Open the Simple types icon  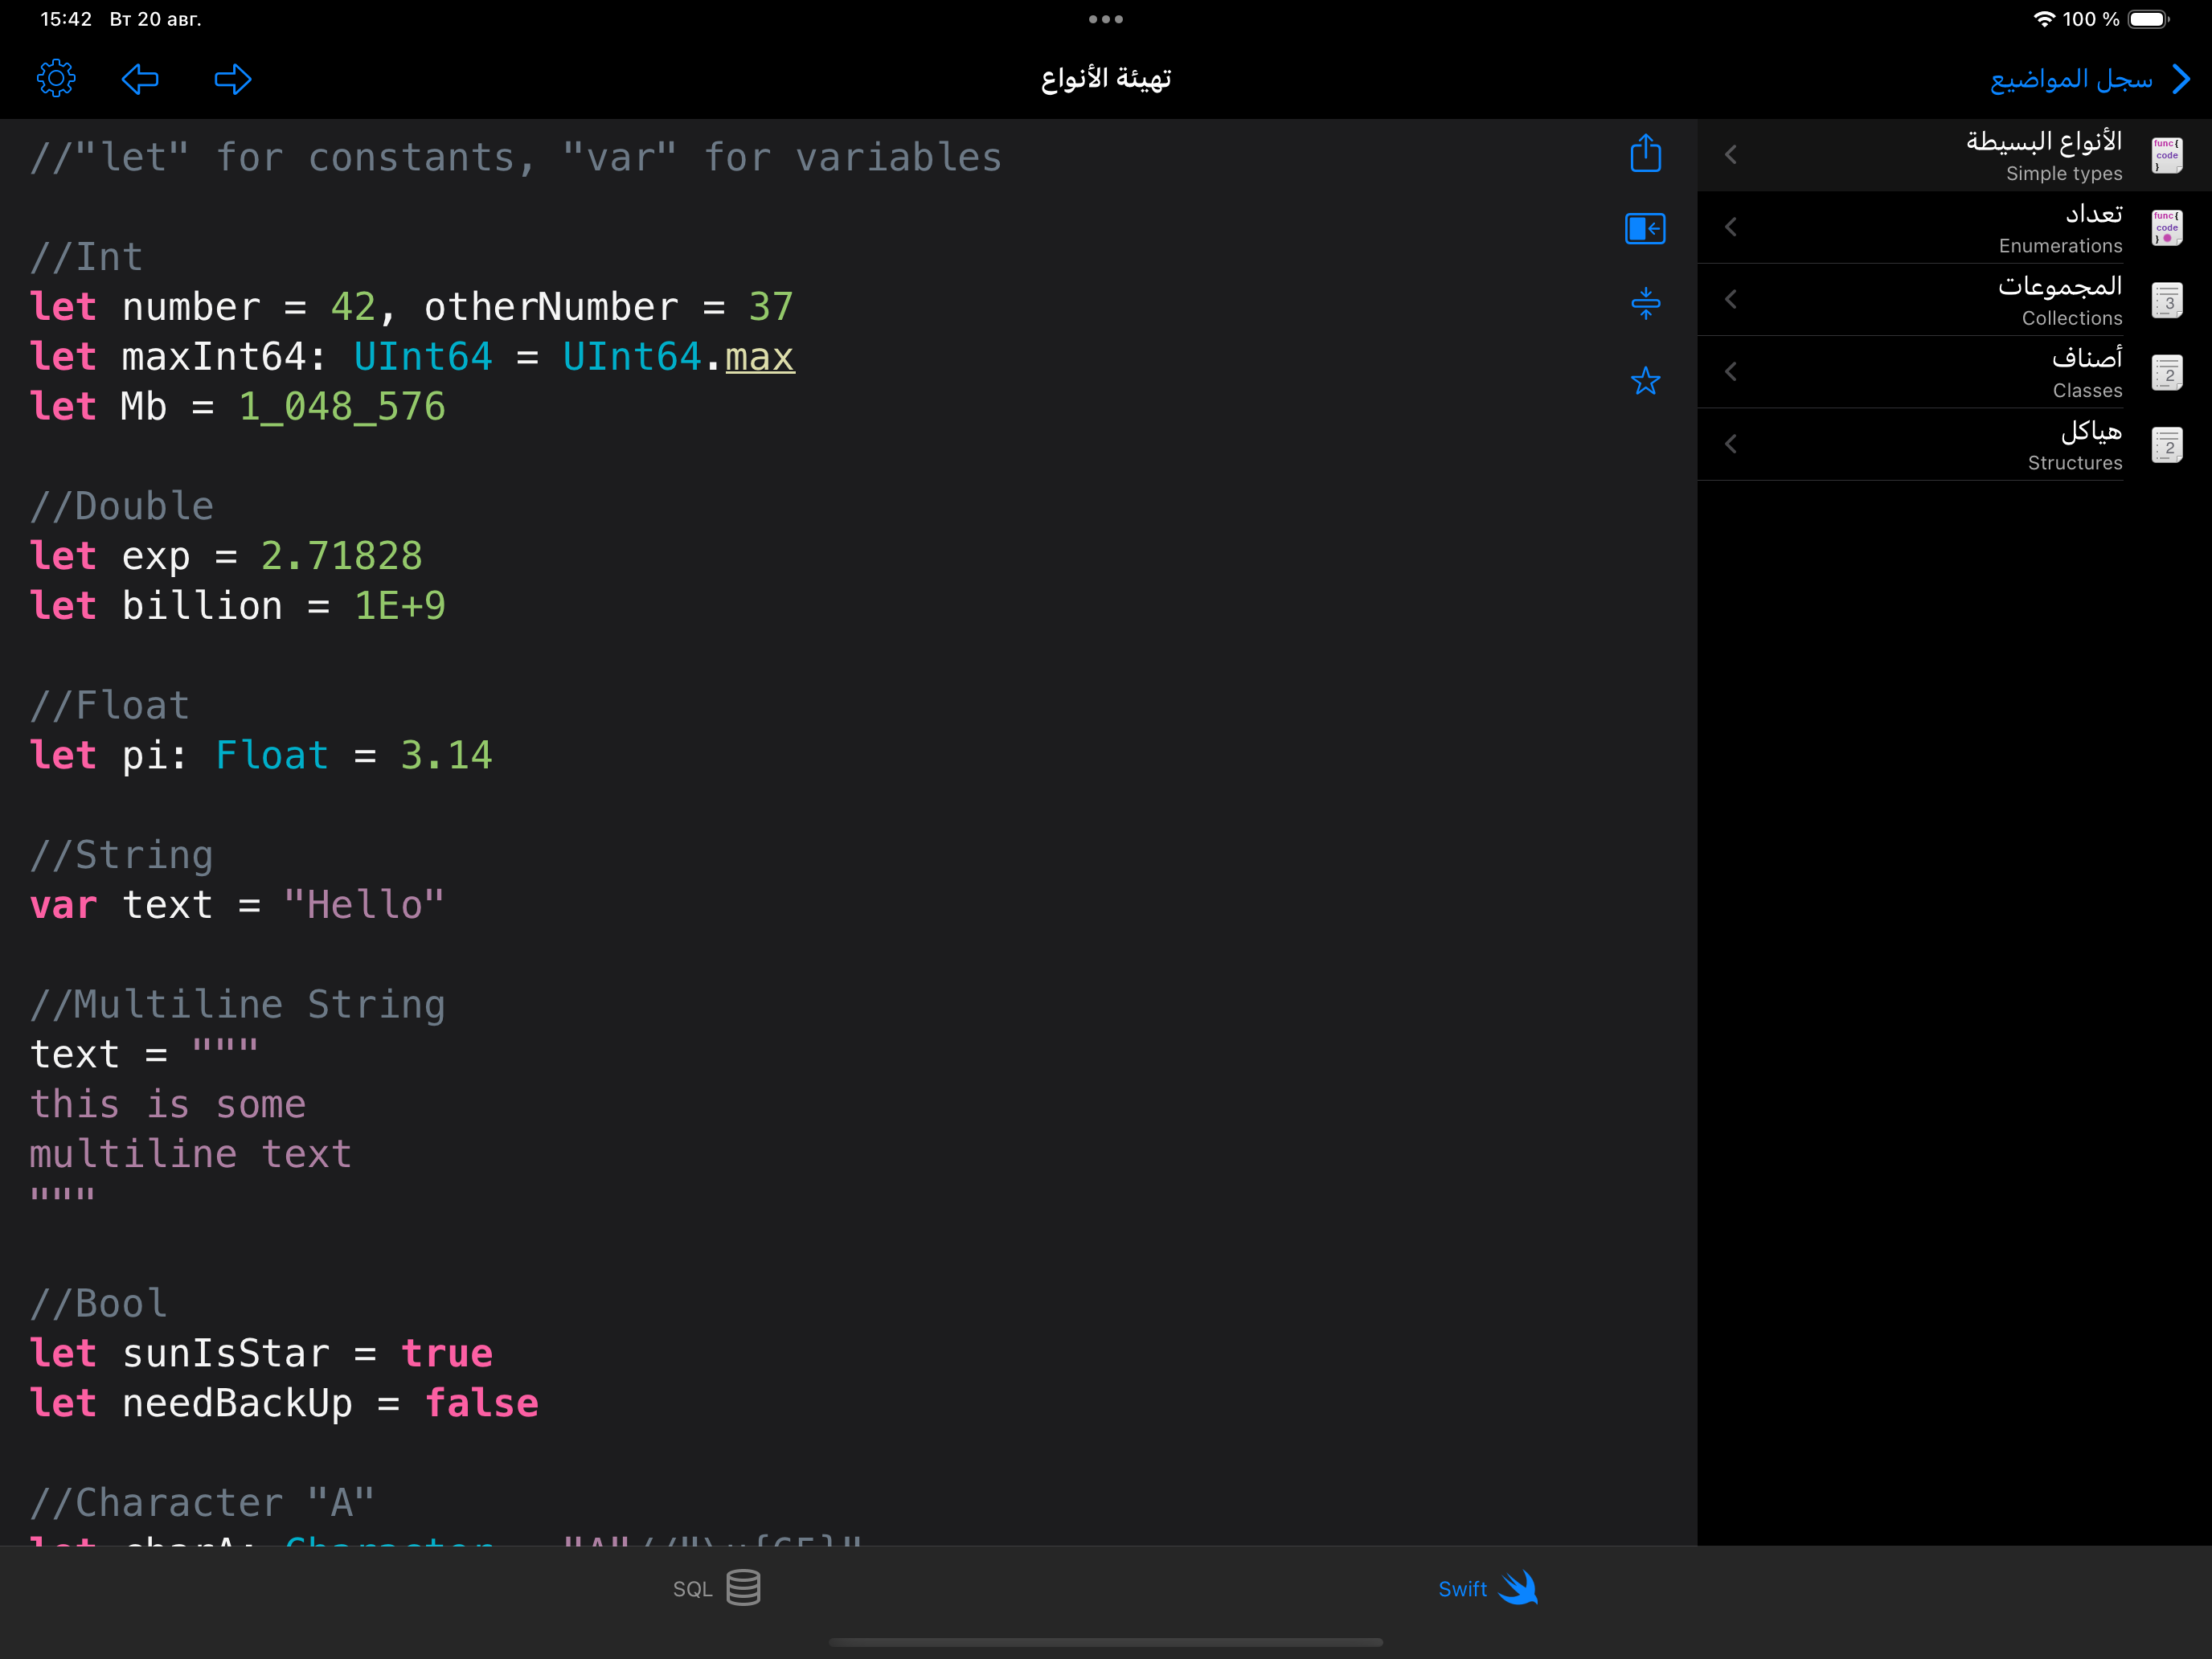click(2167, 155)
